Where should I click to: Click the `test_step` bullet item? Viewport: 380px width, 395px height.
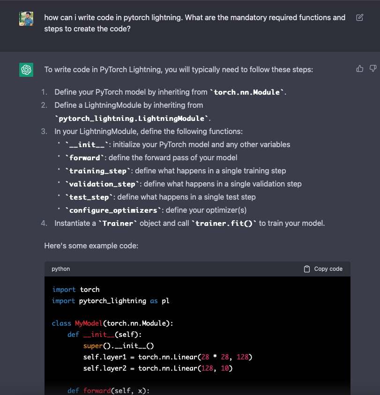coord(161,197)
